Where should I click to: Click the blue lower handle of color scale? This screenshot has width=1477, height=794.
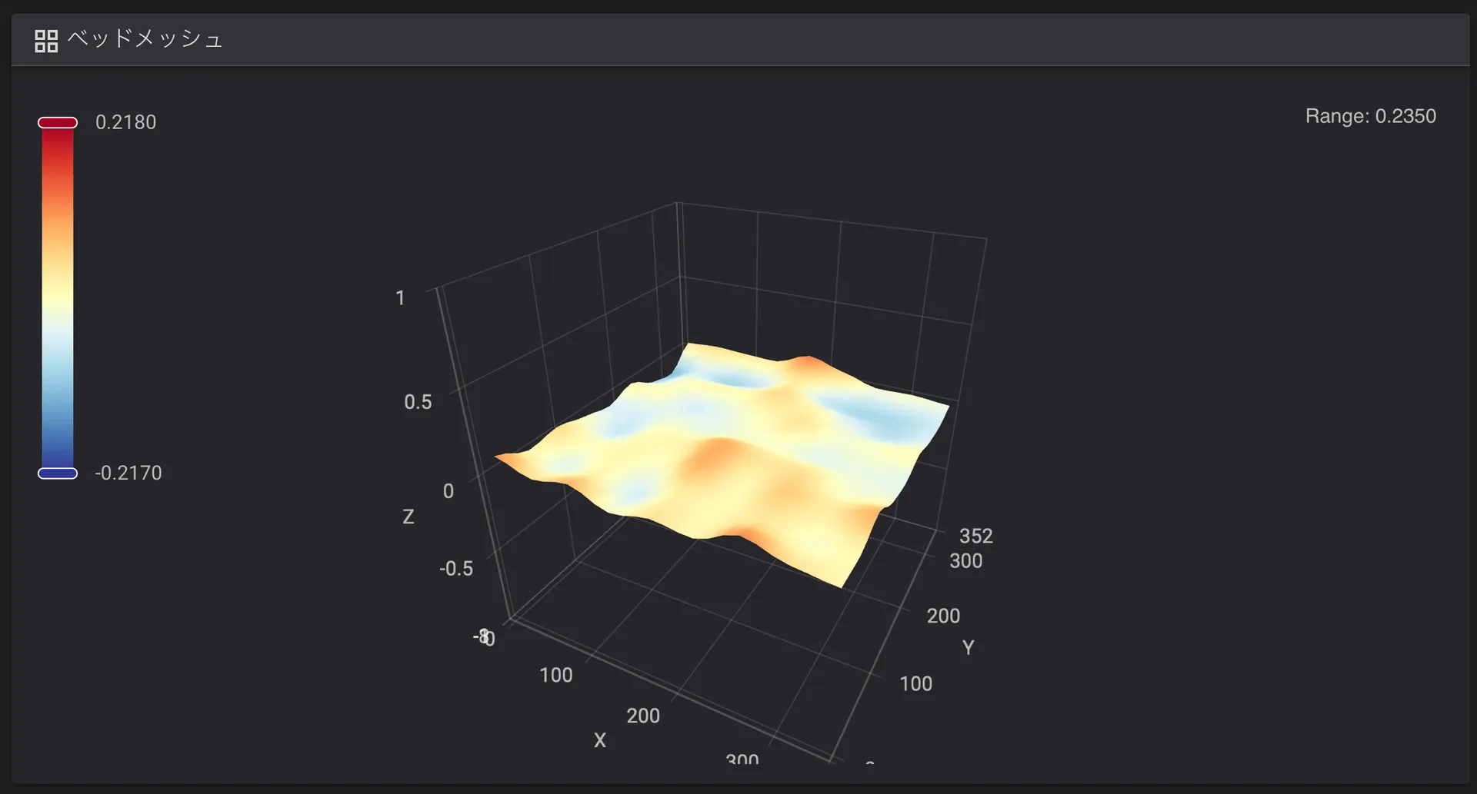58,473
